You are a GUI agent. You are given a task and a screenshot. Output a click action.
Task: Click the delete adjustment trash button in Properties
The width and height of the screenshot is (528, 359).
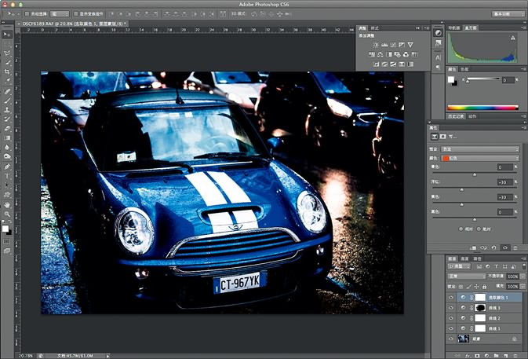[515, 247]
